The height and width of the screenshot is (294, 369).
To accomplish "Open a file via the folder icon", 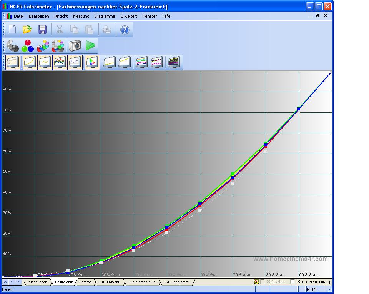I will click(27, 30).
